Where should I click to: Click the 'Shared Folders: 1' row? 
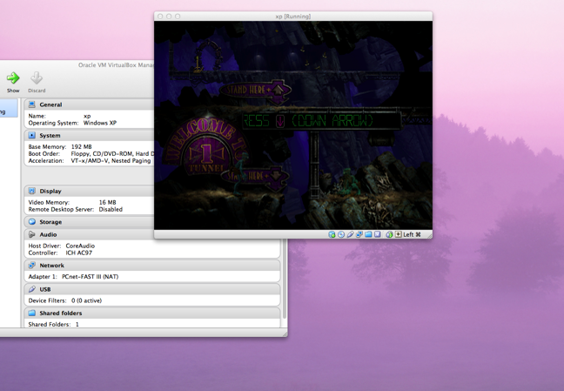pyautogui.click(x=54, y=324)
